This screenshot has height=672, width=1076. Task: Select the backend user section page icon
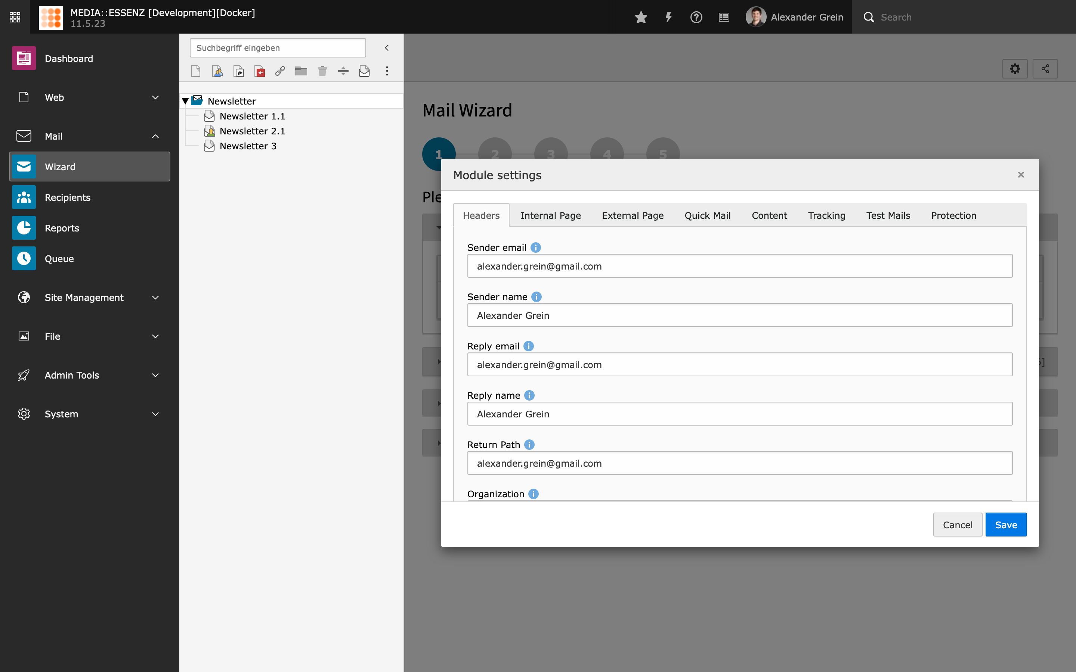click(x=217, y=71)
